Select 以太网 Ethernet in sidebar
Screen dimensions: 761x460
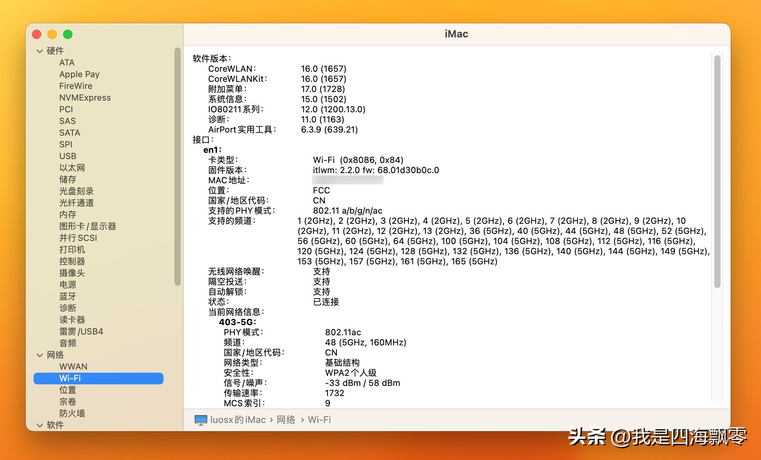point(72,168)
